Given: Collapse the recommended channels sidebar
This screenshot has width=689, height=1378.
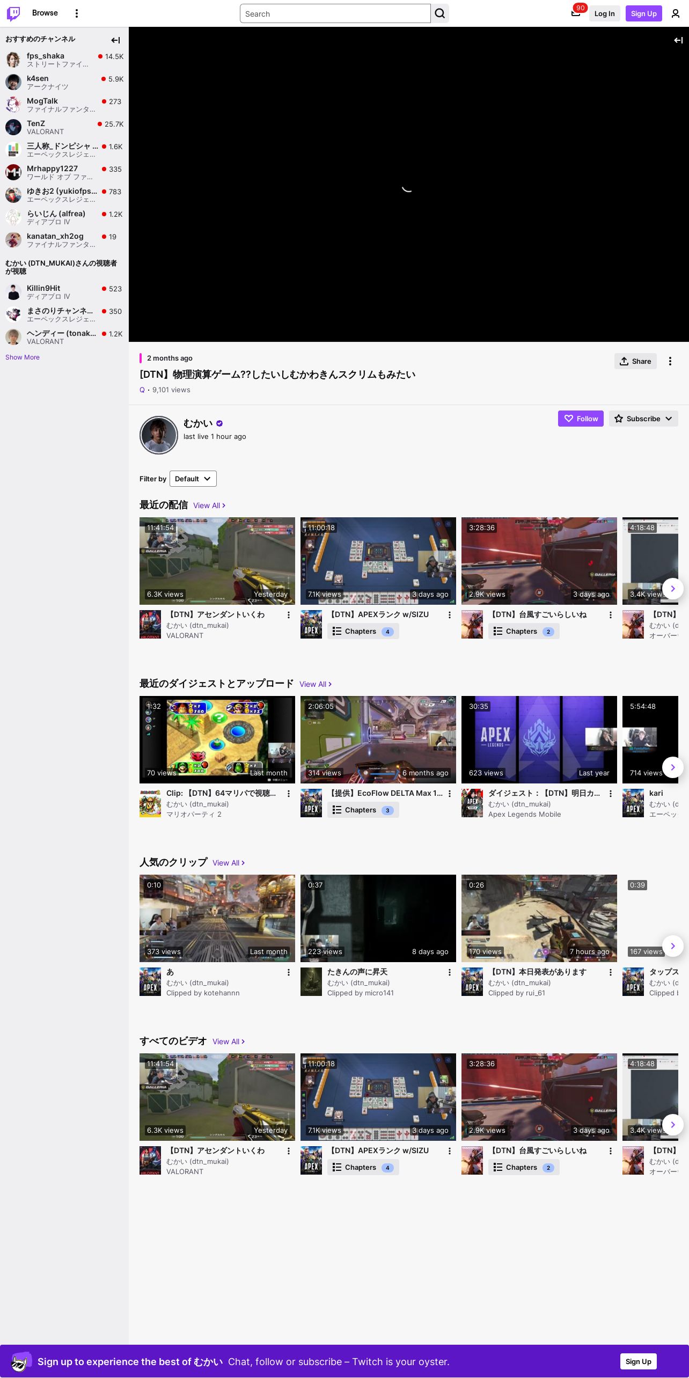Looking at the screenshot, I should 115,40.
